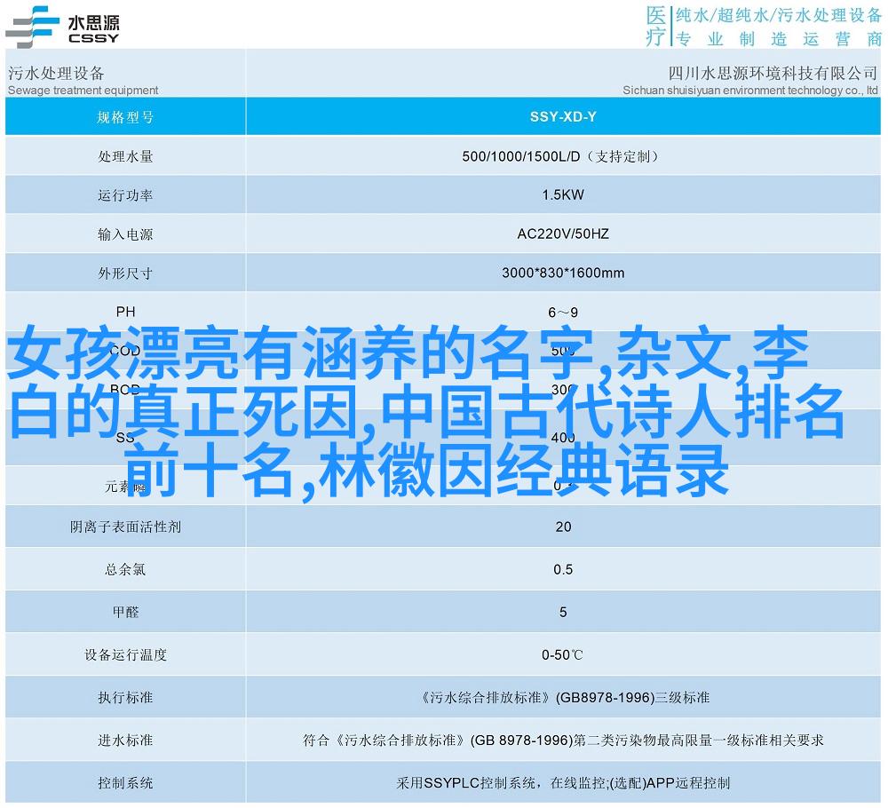Image resolution: width=888 pixels, height=808 pixels.
Task: Click the CSSY company logo
Action: tap(63, 26)
